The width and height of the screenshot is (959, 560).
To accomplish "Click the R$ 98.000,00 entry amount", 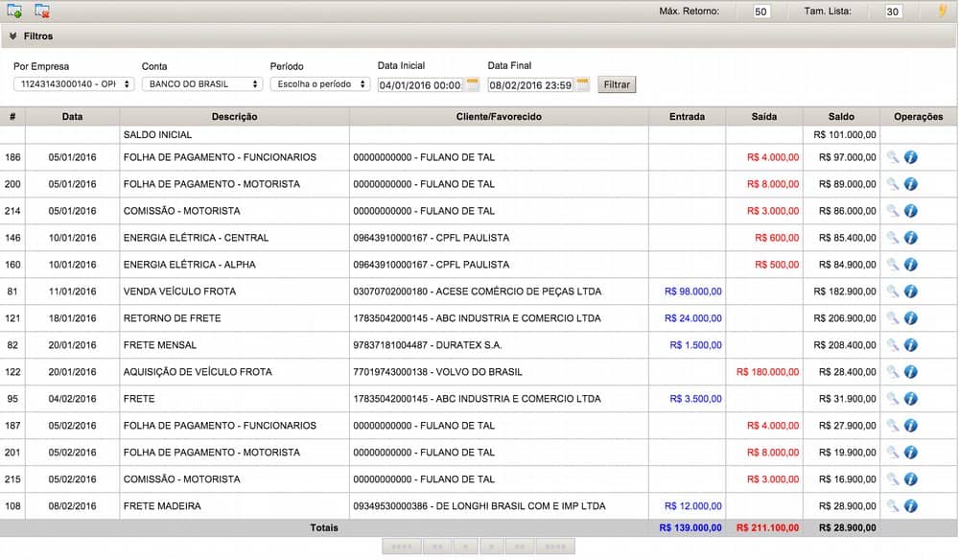I will 693,292.
